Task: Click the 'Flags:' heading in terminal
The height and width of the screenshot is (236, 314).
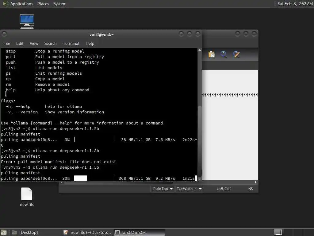Action: click(8, 101)
